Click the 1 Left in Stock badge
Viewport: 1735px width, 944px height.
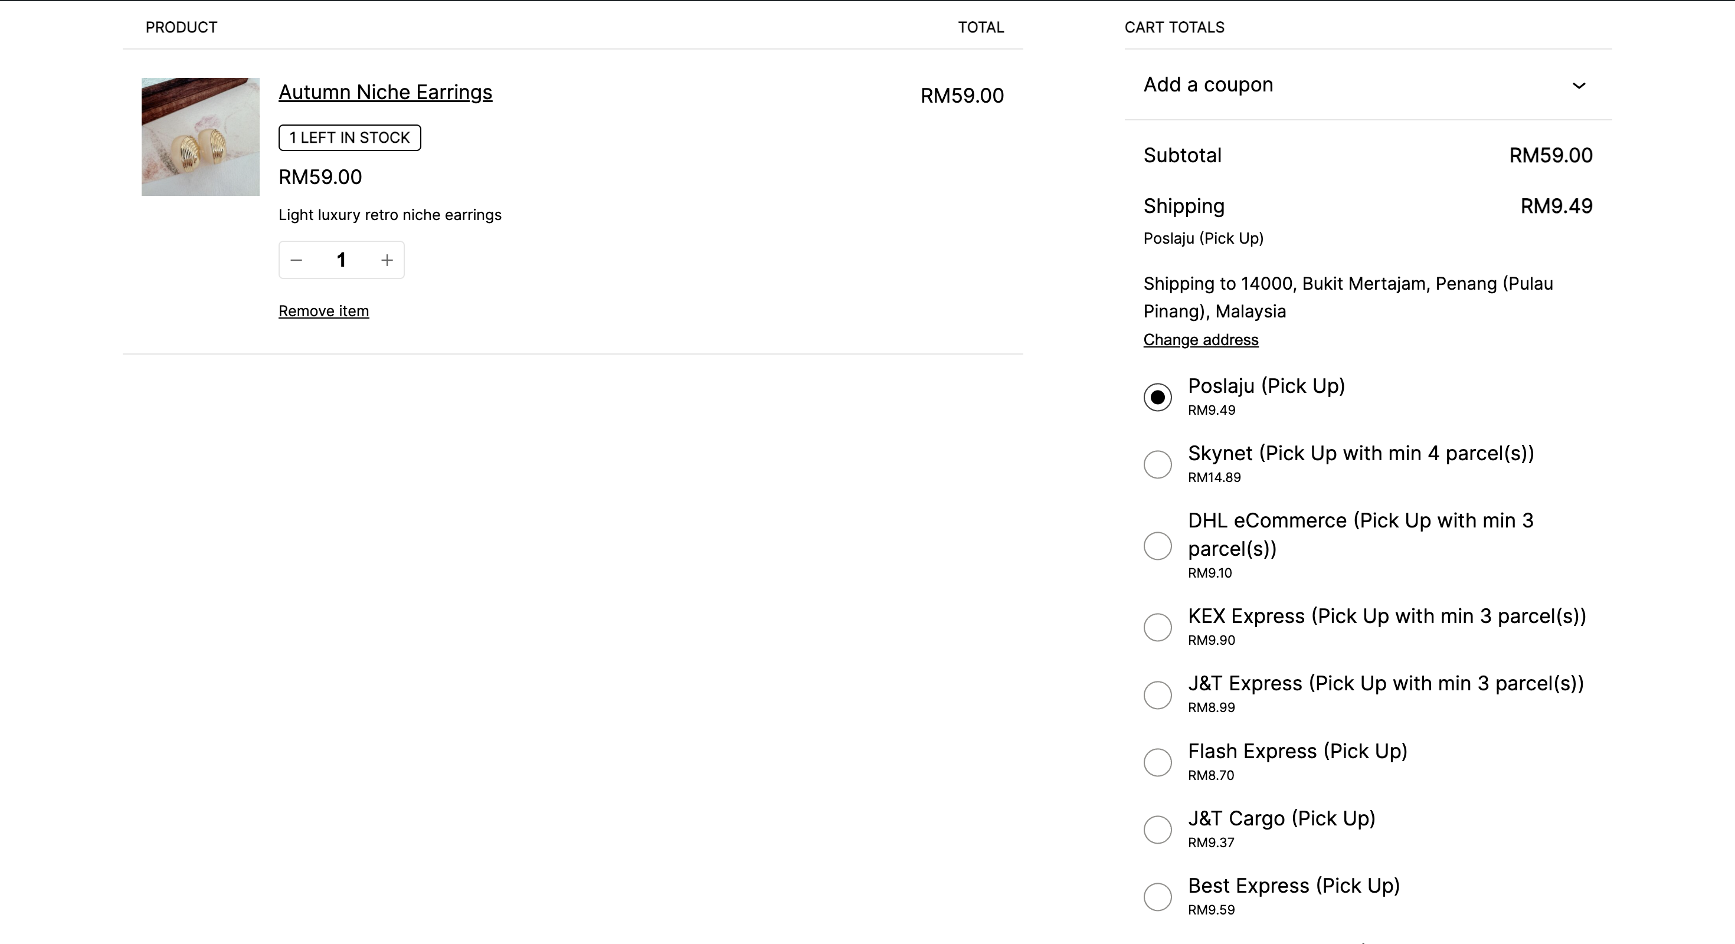tap(349, 138)
